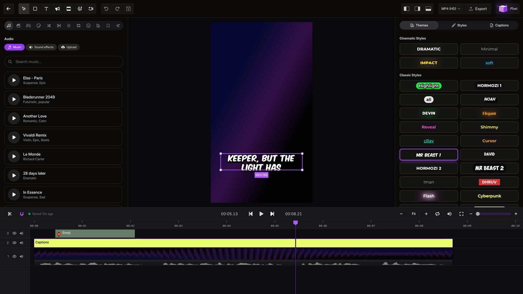The height and width of the screenshot is (294, 523).
Task: Select the Sound effects tab
Action: pos(41,47)
